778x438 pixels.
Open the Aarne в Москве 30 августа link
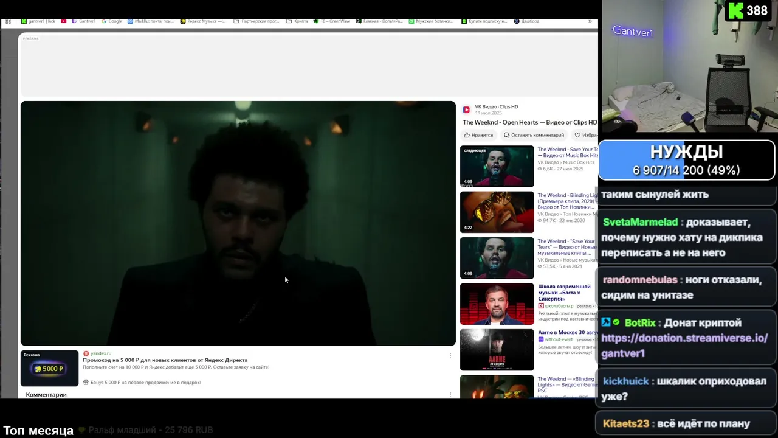tap(568, 333)
